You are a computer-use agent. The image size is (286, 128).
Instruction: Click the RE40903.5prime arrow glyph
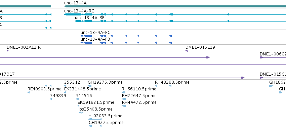[29, 92]
